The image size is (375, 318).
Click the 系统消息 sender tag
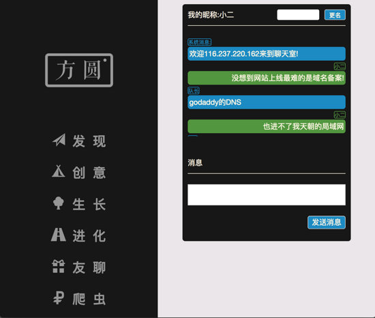pyautogui.click(x=200, y=42)
